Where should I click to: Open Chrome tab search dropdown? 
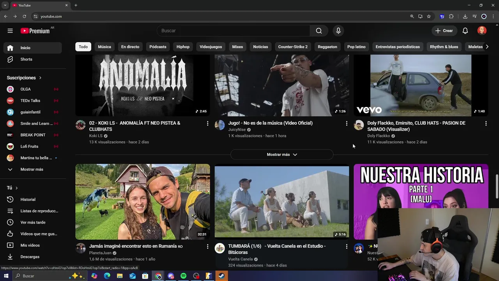pos(5,5)
